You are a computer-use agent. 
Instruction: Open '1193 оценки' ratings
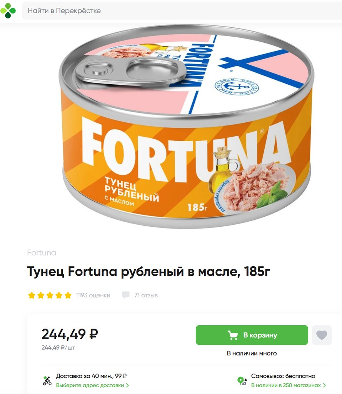[93, 295]
